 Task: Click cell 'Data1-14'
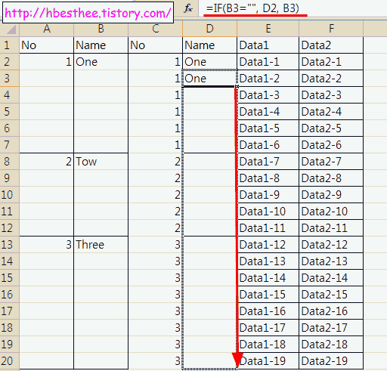tap(268, 278)
